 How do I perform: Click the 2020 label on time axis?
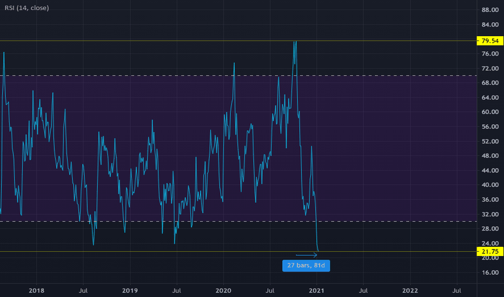click(x=223, y=291)
